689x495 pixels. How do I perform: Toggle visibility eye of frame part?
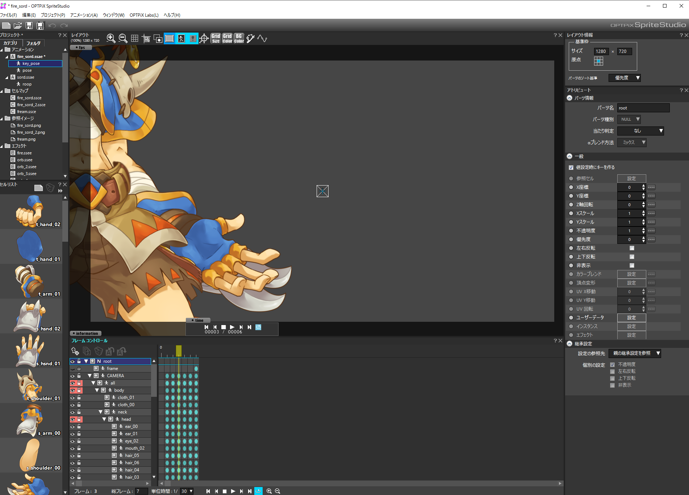pyautogui.click(x=72, y=369)
